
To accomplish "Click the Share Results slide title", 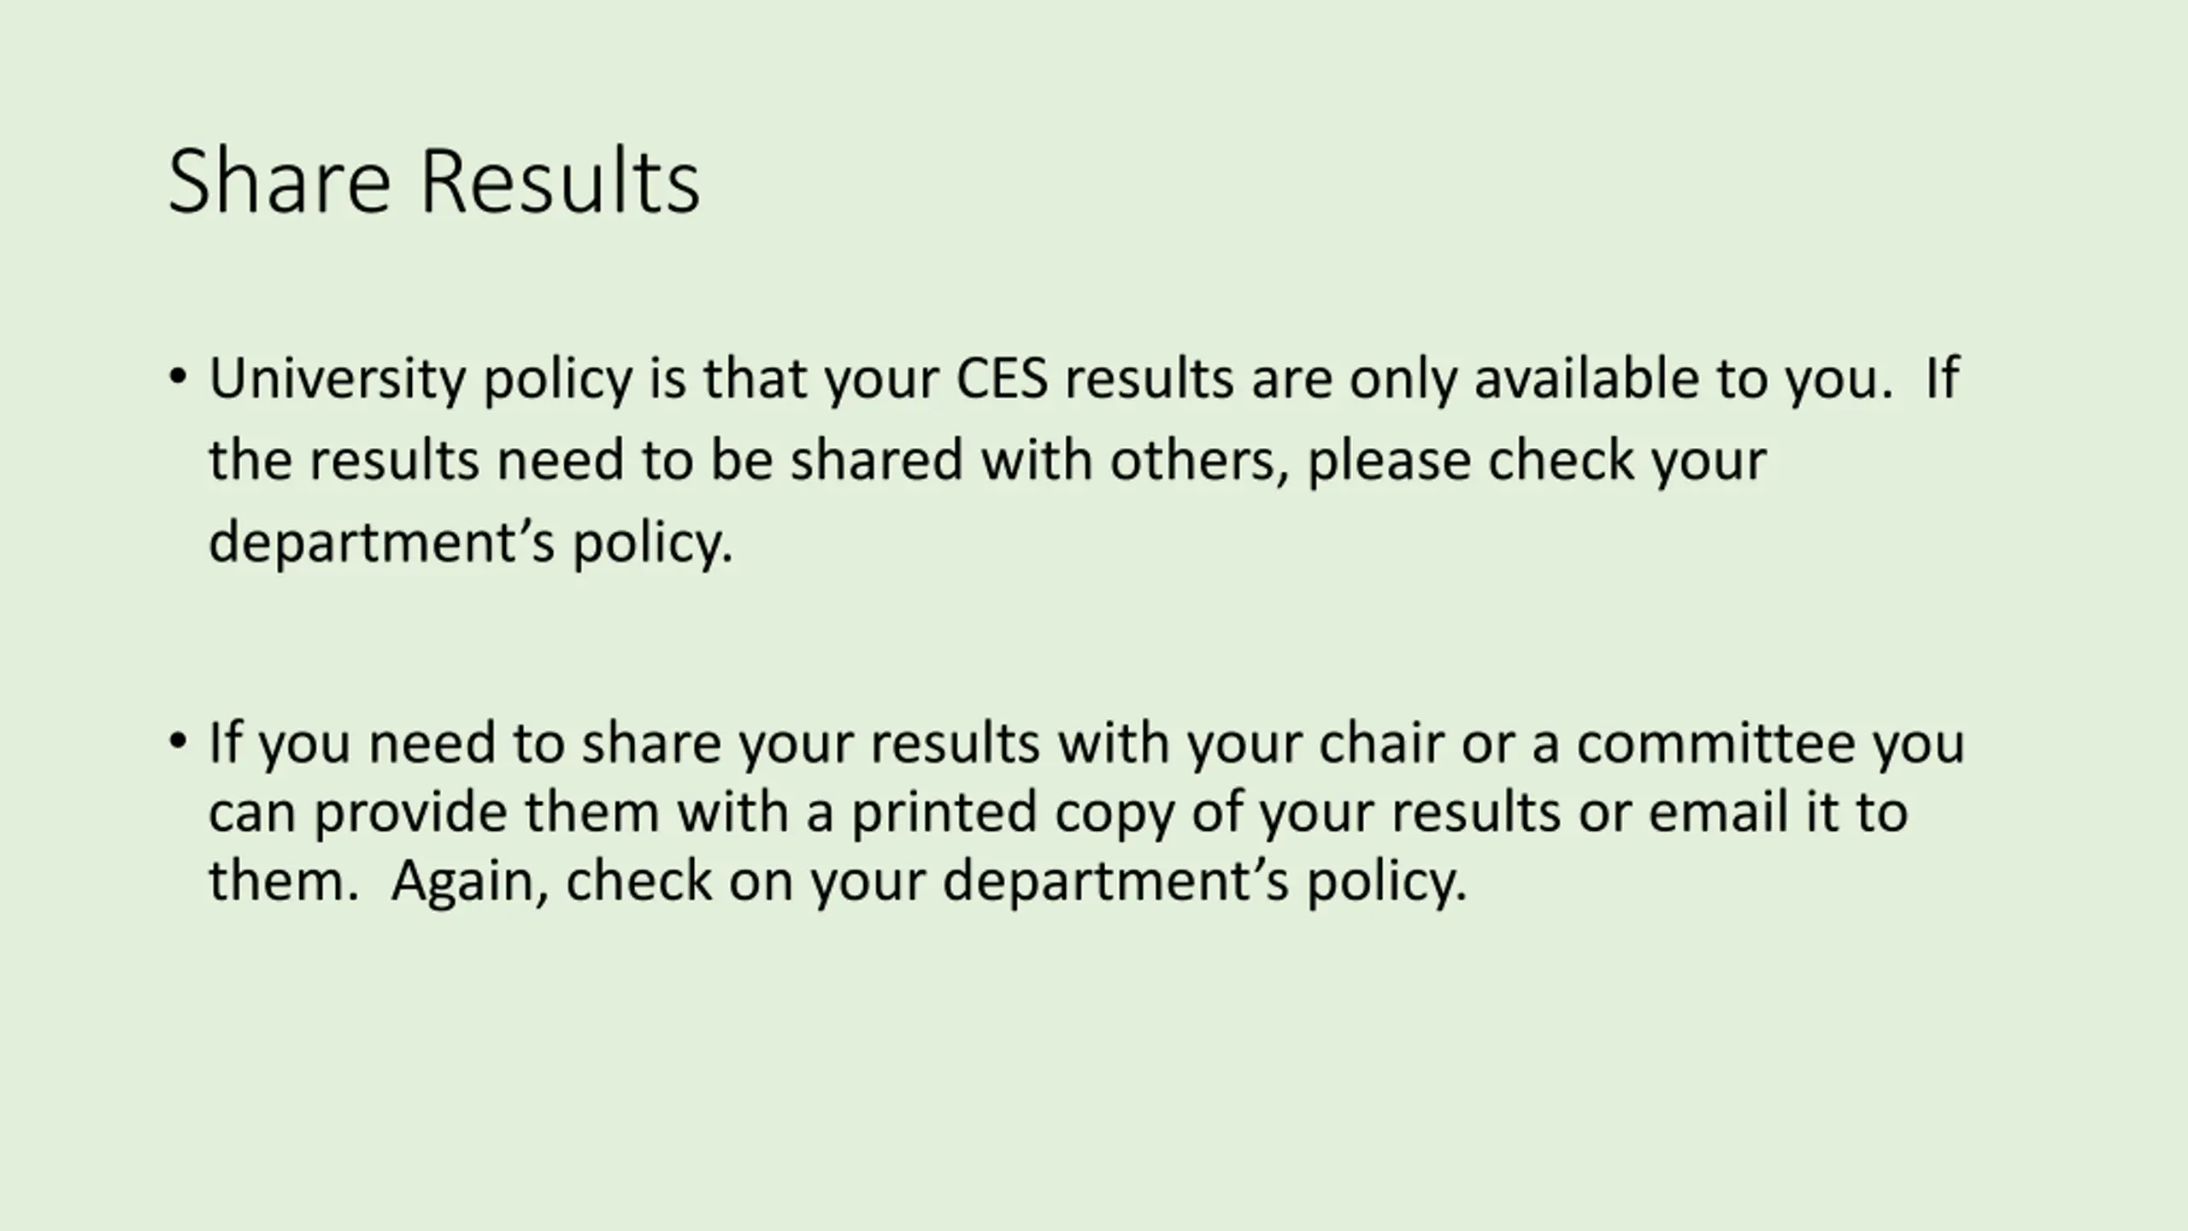I will click(434, 181).
